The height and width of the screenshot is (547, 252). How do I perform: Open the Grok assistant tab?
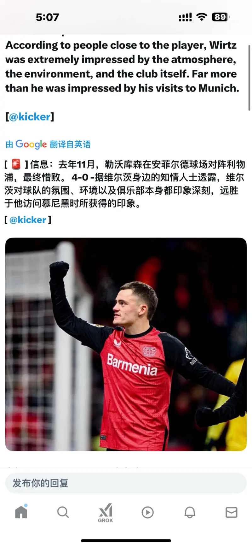pos(105,513)
